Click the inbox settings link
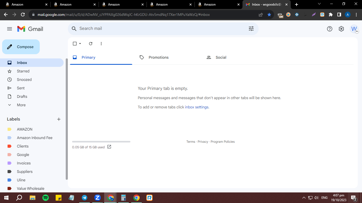This screenshot has width=362, height=203. click(197, 107)
